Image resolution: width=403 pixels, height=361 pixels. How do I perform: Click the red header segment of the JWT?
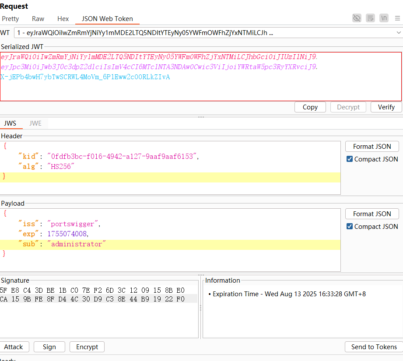[x=158, y=57]
